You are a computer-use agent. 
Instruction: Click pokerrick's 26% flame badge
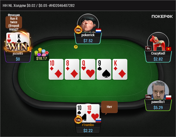pos(78,30)
